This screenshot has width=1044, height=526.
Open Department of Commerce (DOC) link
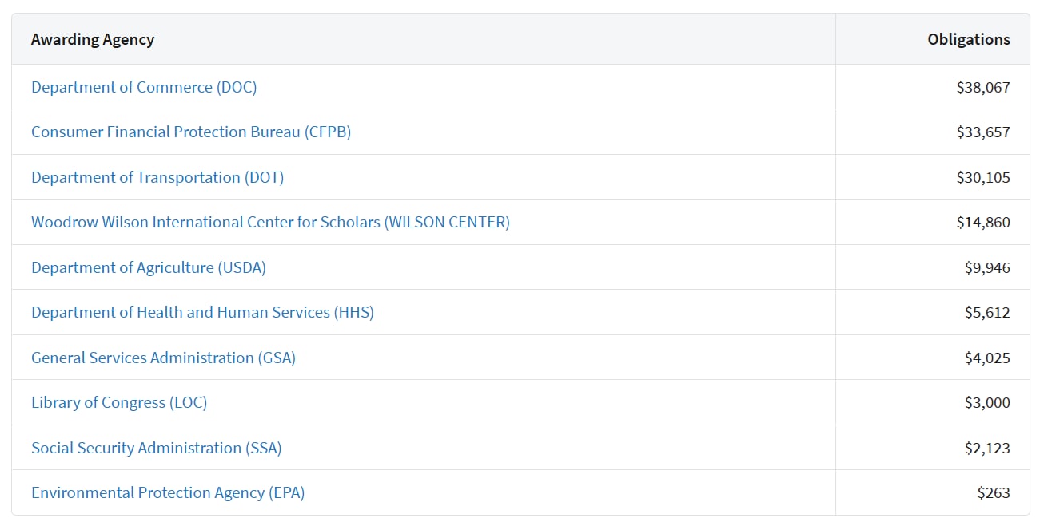(144, 87)
